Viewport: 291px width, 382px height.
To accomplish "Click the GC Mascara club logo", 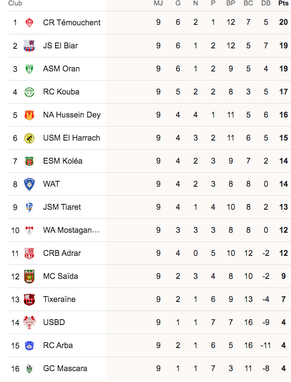I will (29, 368).
